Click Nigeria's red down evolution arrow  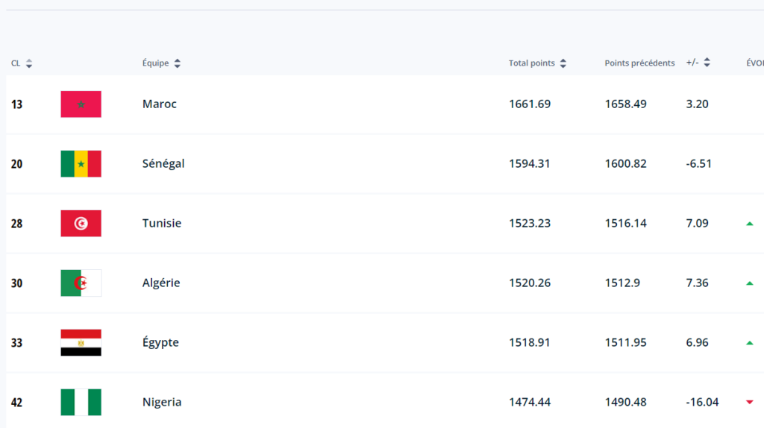click(750, 402)
